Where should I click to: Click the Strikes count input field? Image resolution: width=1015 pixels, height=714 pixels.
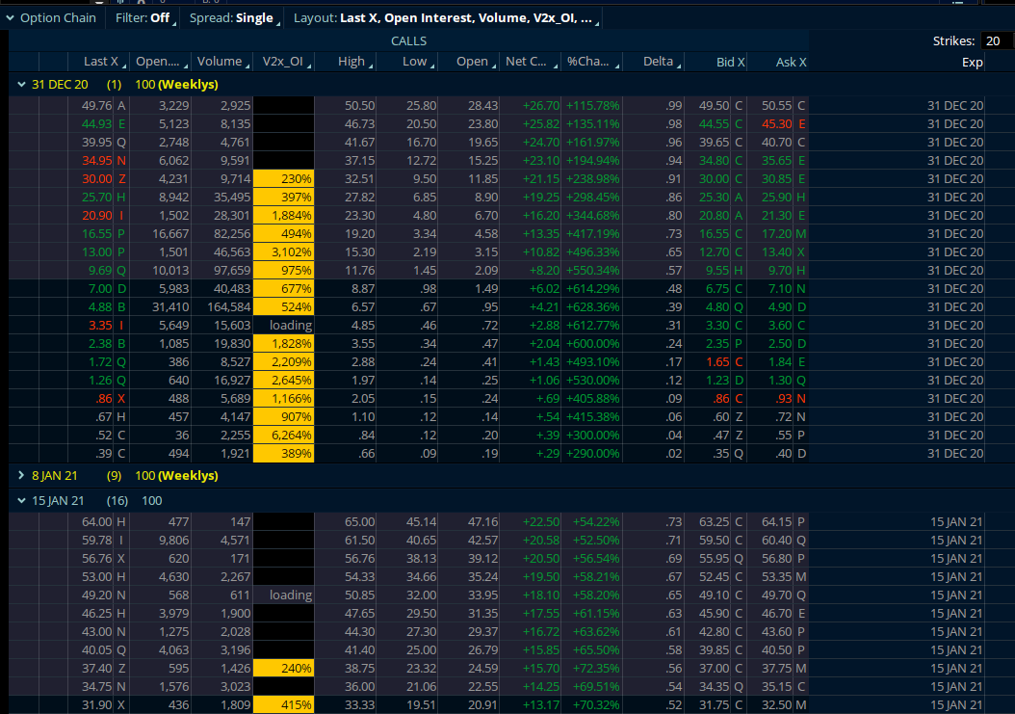pyautogui.click(x=996, y=40)
